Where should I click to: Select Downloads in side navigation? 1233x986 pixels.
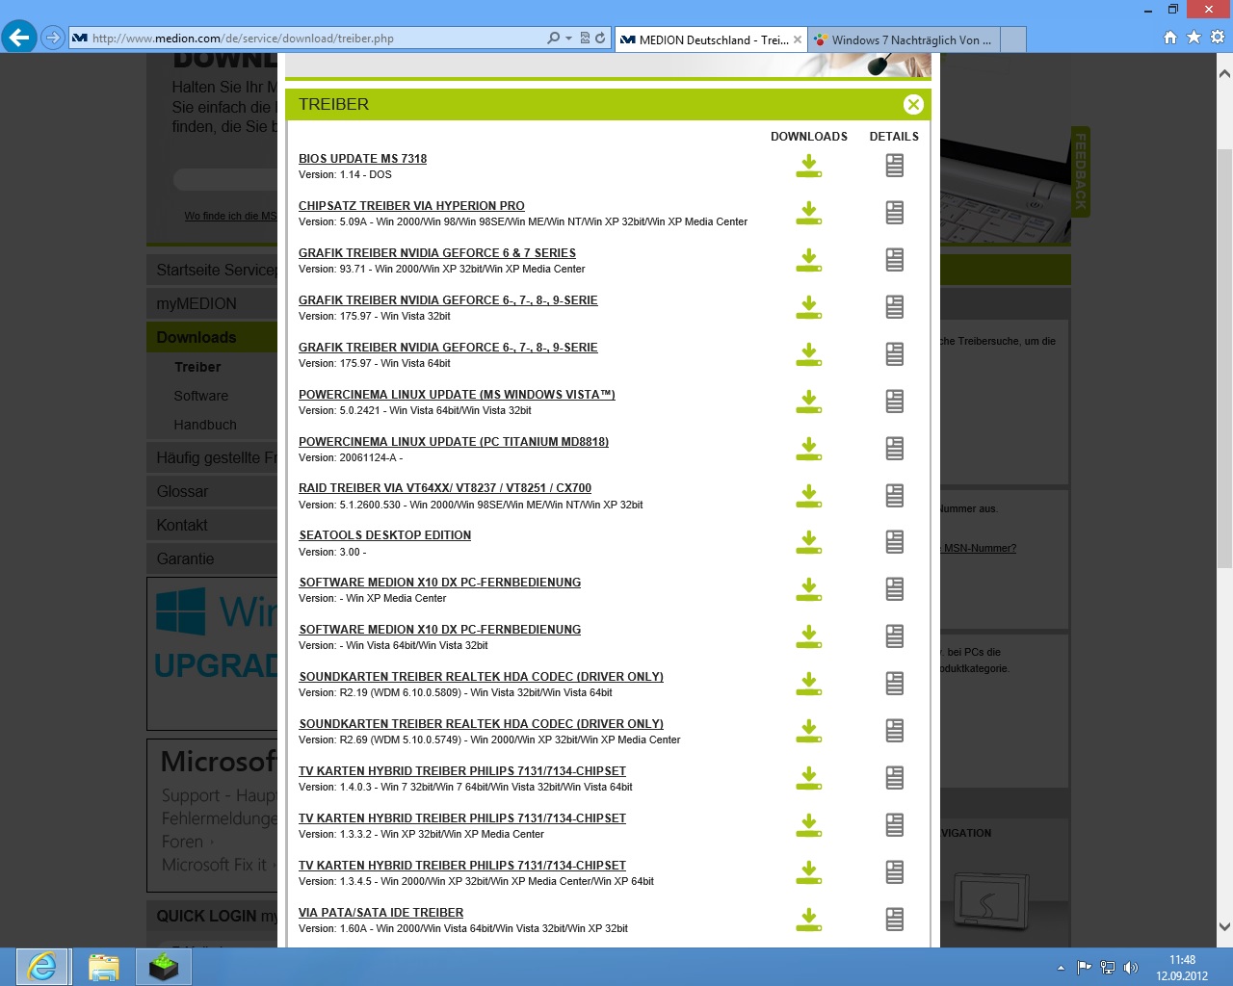click(x=212, y=337)
